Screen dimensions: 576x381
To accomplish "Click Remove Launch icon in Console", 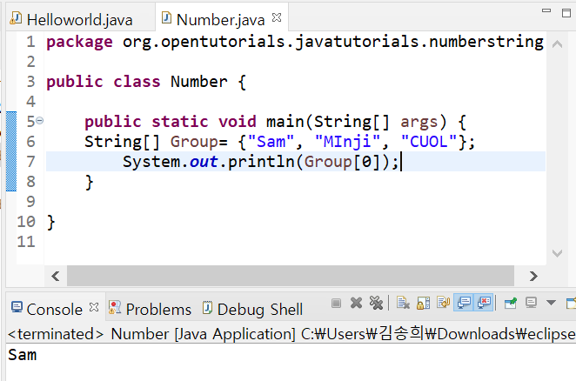I will 356,303.
